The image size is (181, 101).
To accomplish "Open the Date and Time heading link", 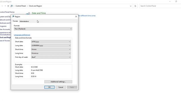I will (39, 13).
